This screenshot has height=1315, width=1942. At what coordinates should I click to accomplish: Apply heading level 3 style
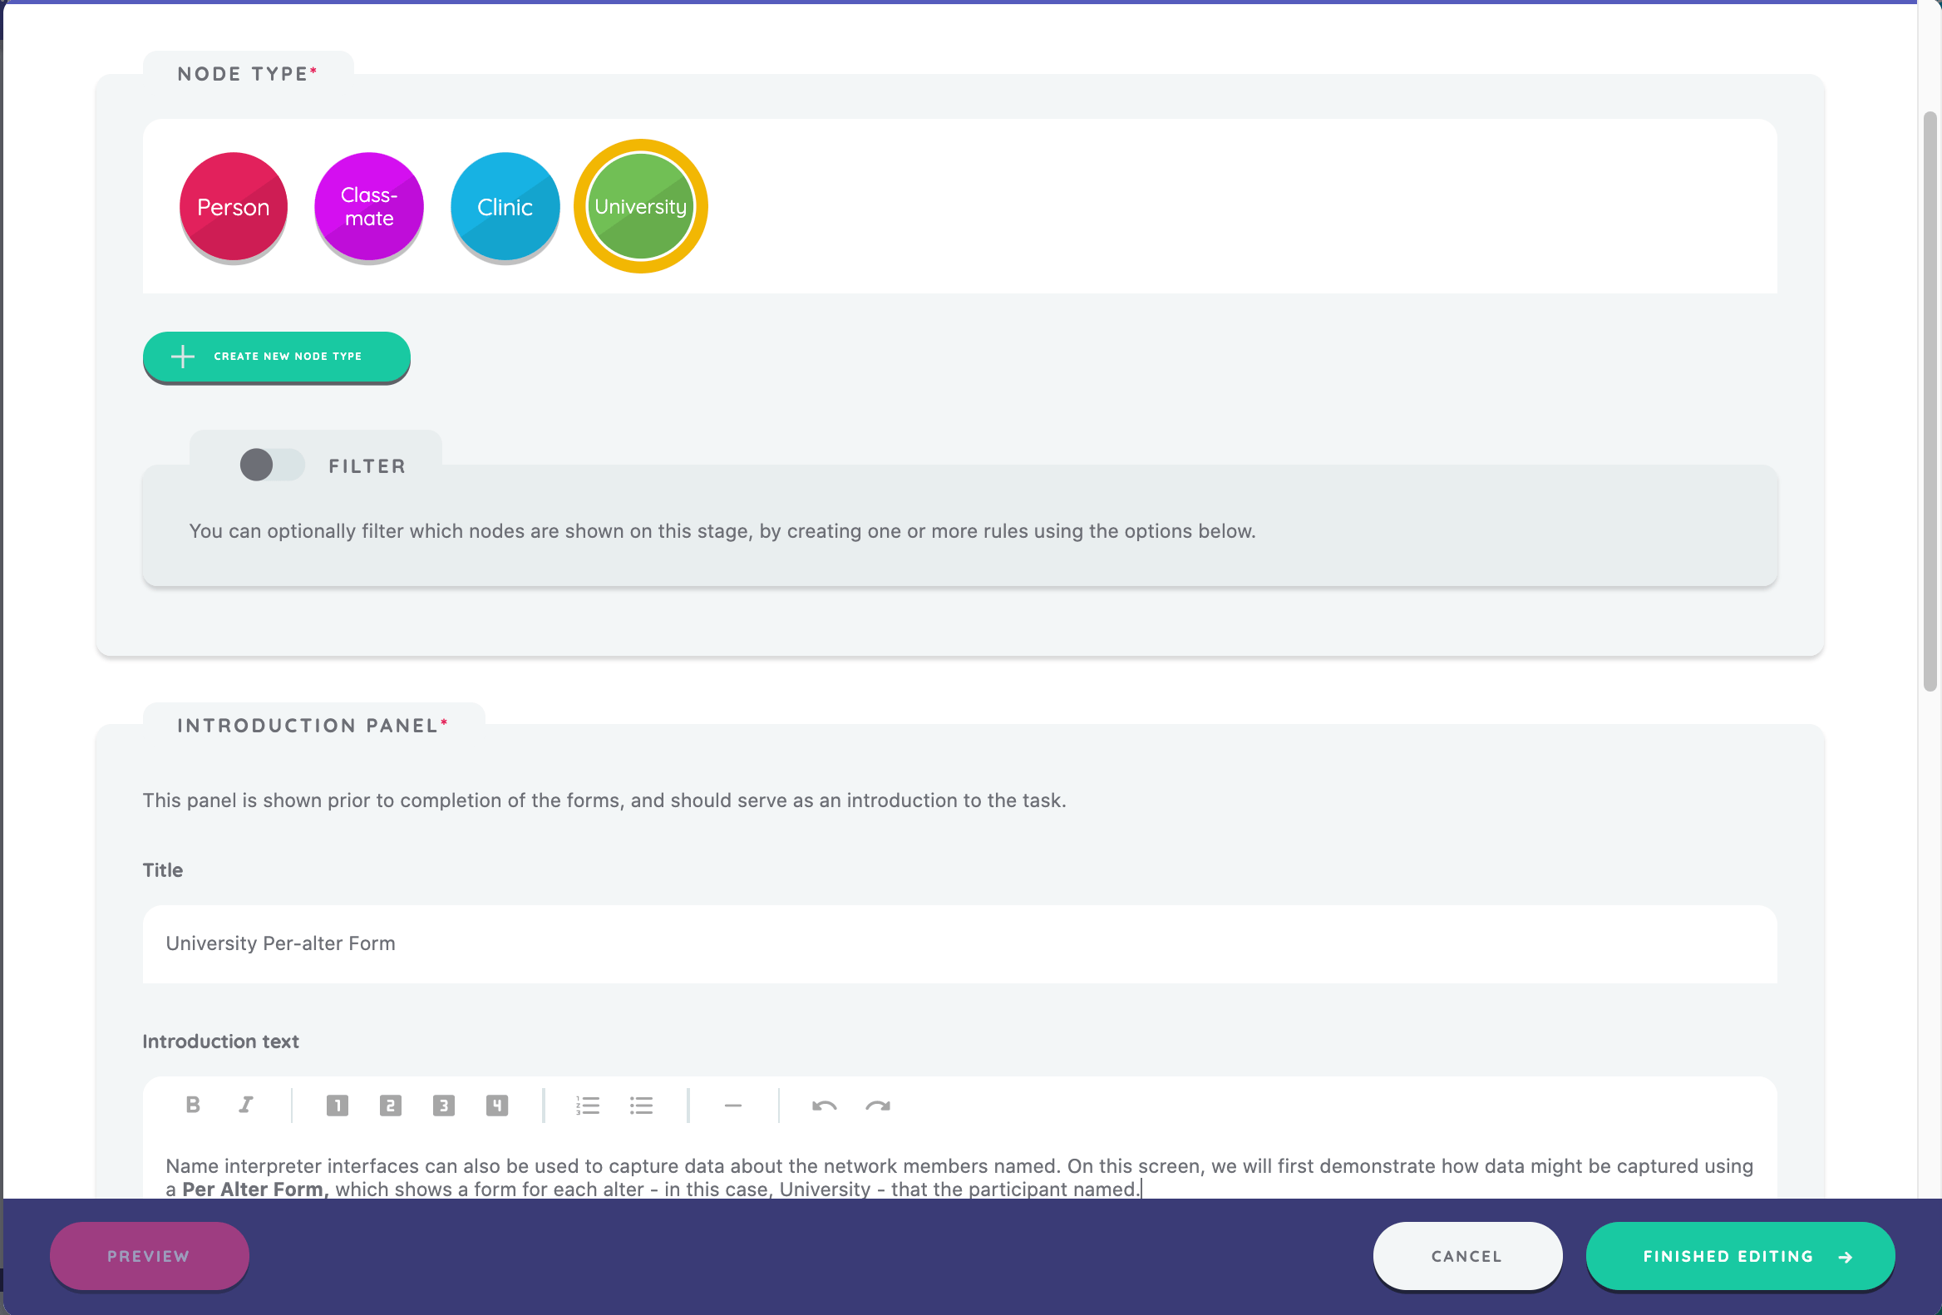(444, 1106)
